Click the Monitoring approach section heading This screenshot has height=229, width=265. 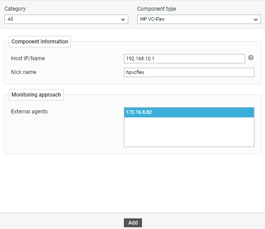(36, 95)
